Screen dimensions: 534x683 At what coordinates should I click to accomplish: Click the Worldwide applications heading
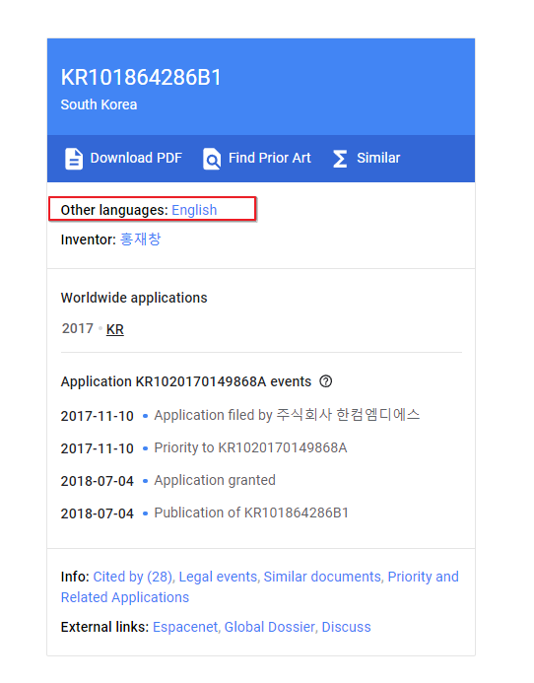[134, 298]
